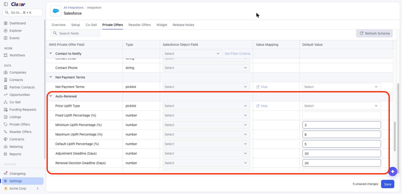
Task: Click the Events icon in sidebar
Action: 6,38
